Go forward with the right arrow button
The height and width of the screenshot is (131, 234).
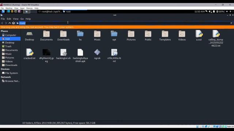coord(6,23)
